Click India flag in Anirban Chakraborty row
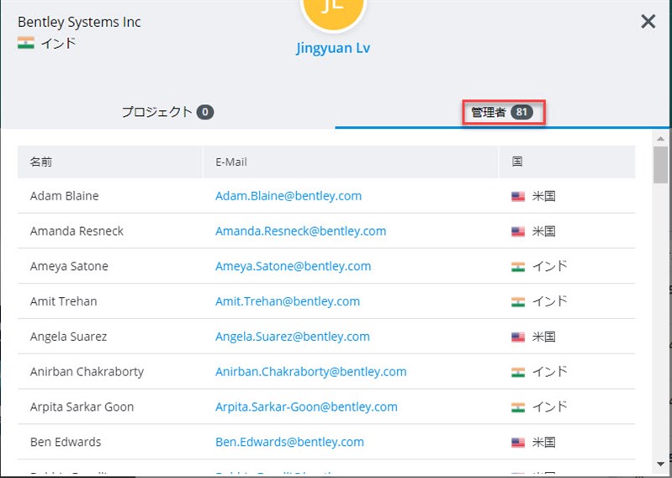The image size is (672, 478). coord(518,372)
